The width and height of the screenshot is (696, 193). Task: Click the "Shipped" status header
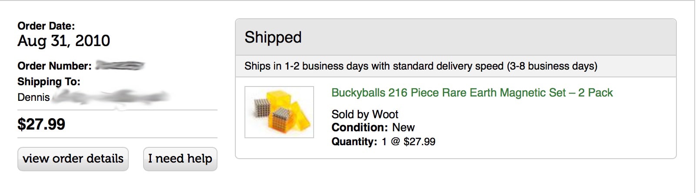(273, 37)
